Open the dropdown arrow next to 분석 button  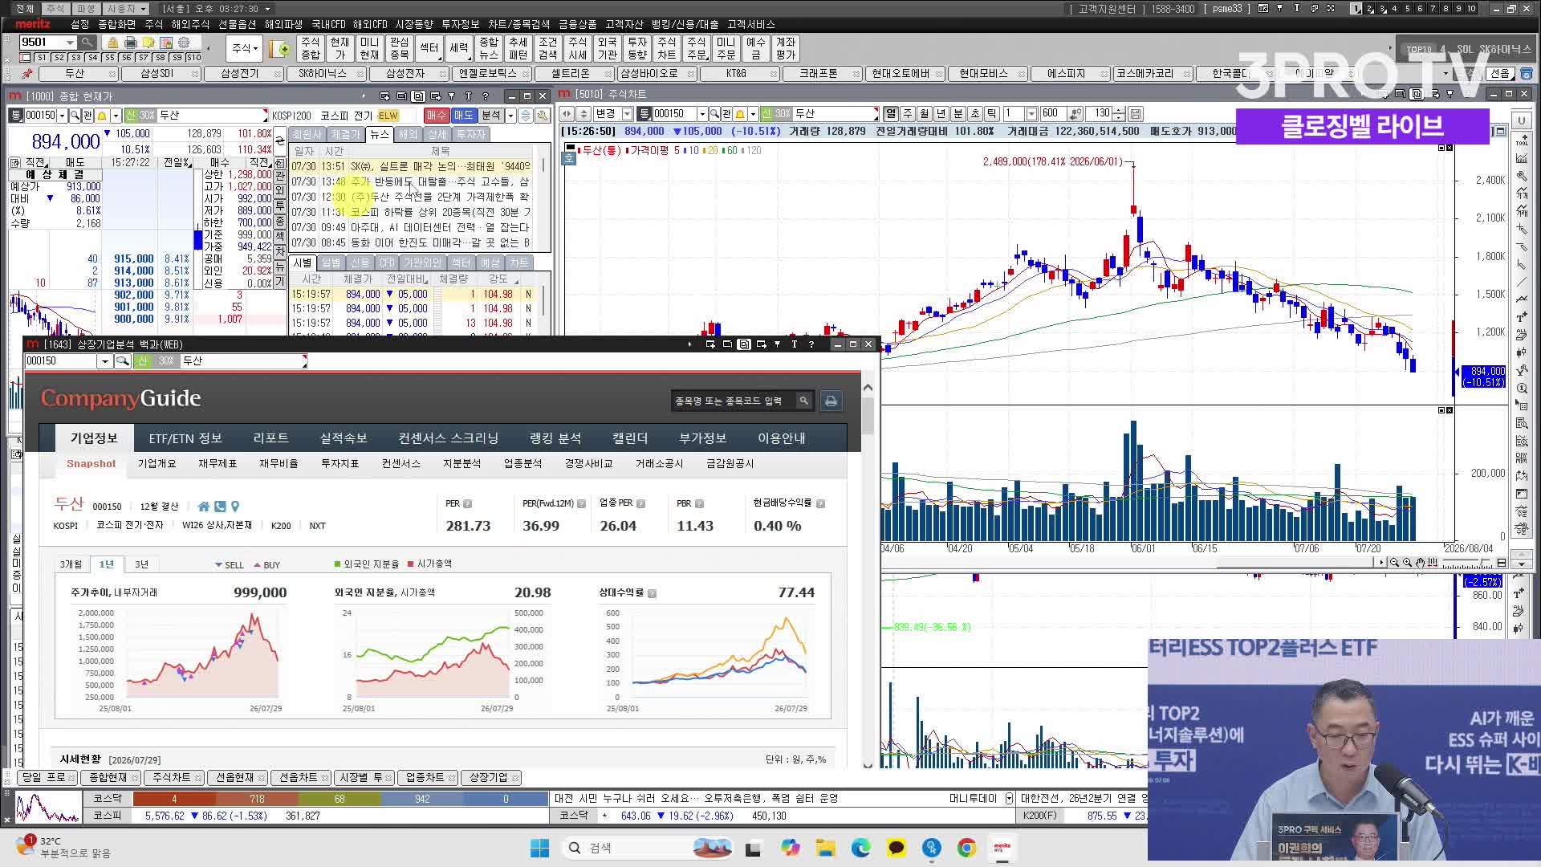[510, 116]
